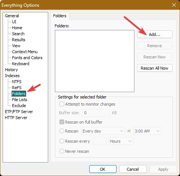The width and height of the screenshot is (180, 176).
Task: Open Context Menu settings
Action: pyautogui.click(x=25, y=52)
